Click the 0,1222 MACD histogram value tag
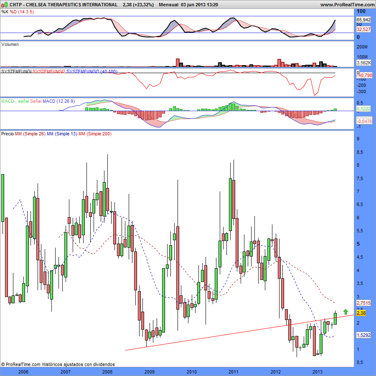Viewport: 376px width, 376px height. (x=363, y=109)
